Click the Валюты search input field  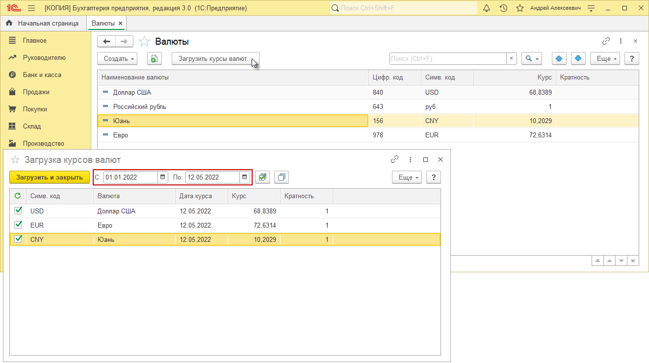click(448, 58)
